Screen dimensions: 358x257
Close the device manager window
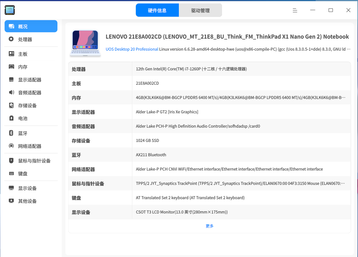point(348,10)
